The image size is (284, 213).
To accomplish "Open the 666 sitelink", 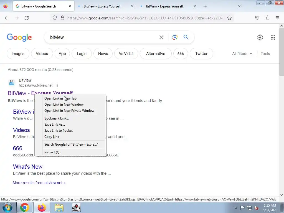I will [17, 148].
